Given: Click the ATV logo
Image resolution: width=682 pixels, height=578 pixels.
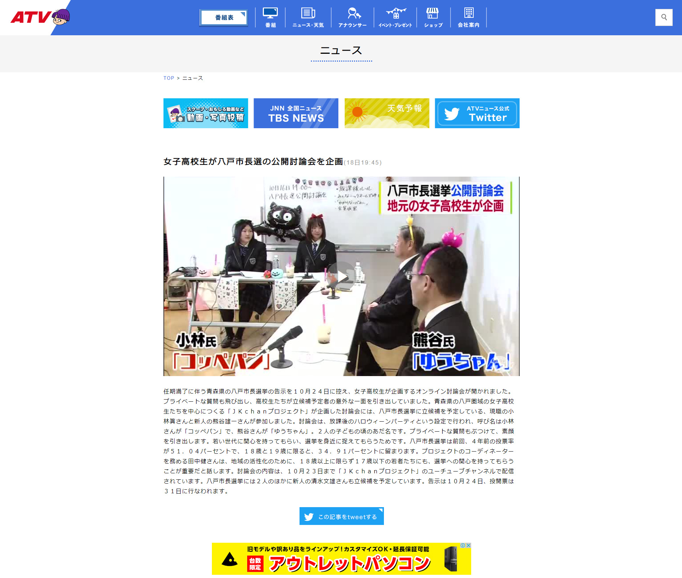Looking at the screenshot, I should click(x=40, y=17).
